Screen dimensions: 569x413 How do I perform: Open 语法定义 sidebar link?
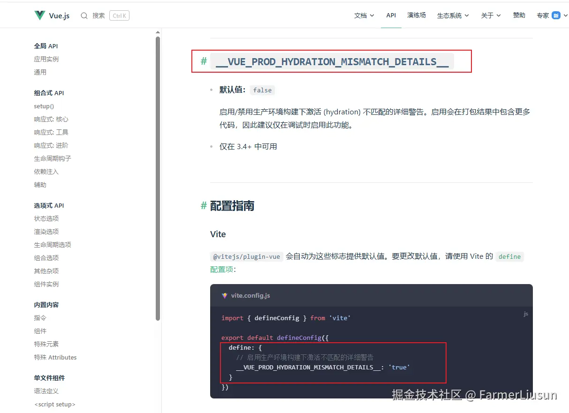tap(46, 391)
